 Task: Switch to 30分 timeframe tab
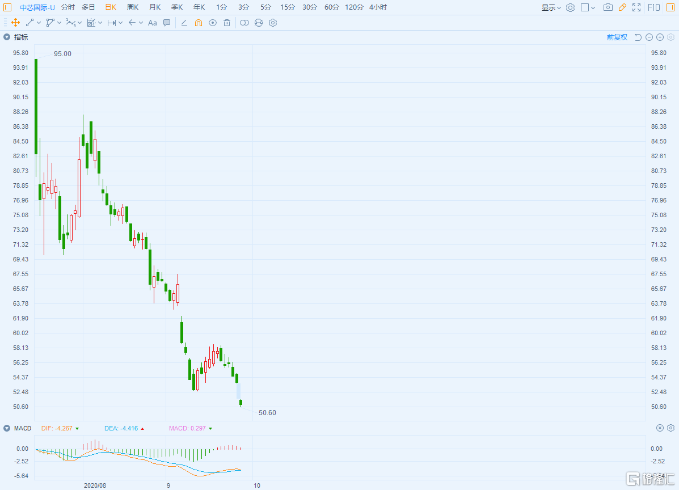[x=309, y=7]
